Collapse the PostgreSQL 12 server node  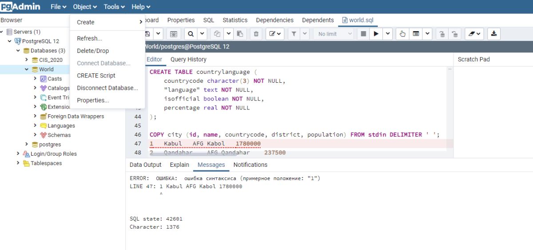(10, 41)
